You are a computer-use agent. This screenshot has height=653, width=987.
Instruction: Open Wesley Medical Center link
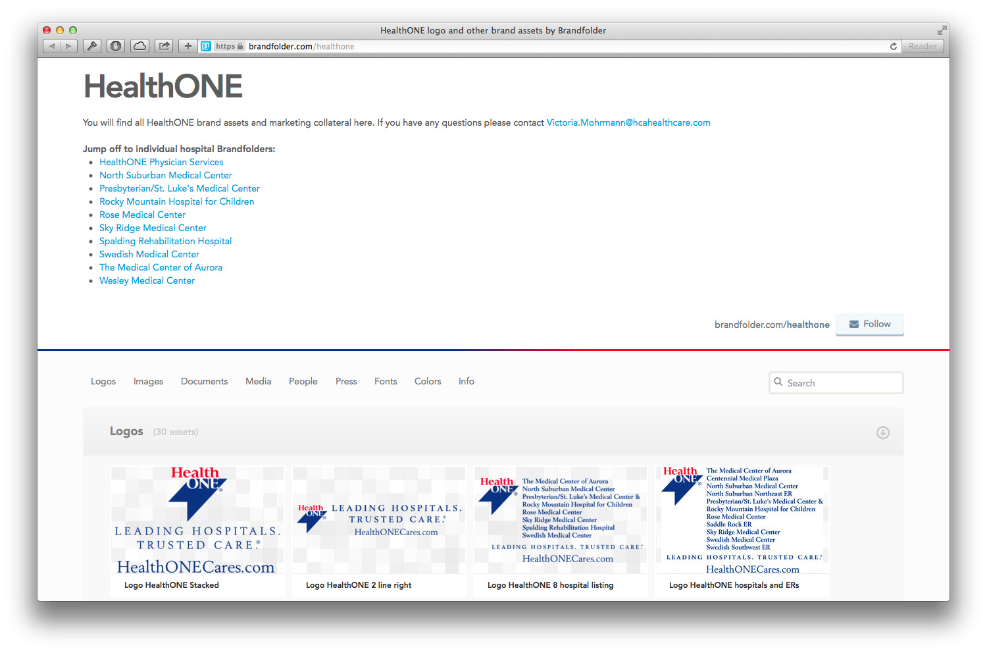click(147, 280)
